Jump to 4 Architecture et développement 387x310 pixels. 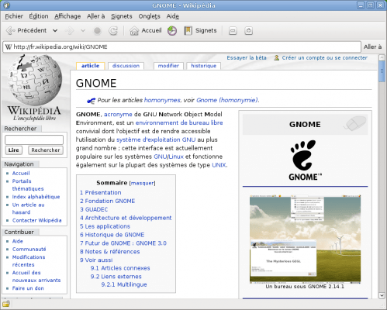[x=126, y=218]
